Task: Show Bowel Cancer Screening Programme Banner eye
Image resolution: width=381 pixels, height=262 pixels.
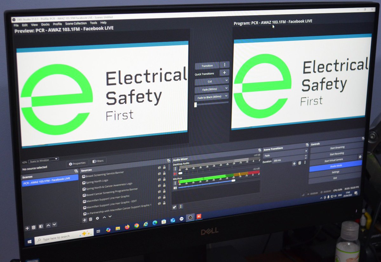Action: [159, 185]
